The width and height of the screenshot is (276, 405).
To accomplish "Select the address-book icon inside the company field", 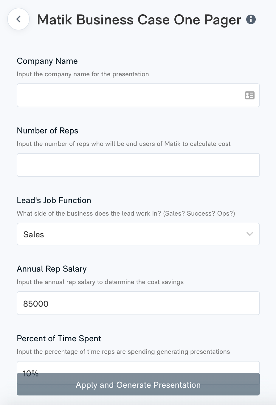I will point(249,95).
